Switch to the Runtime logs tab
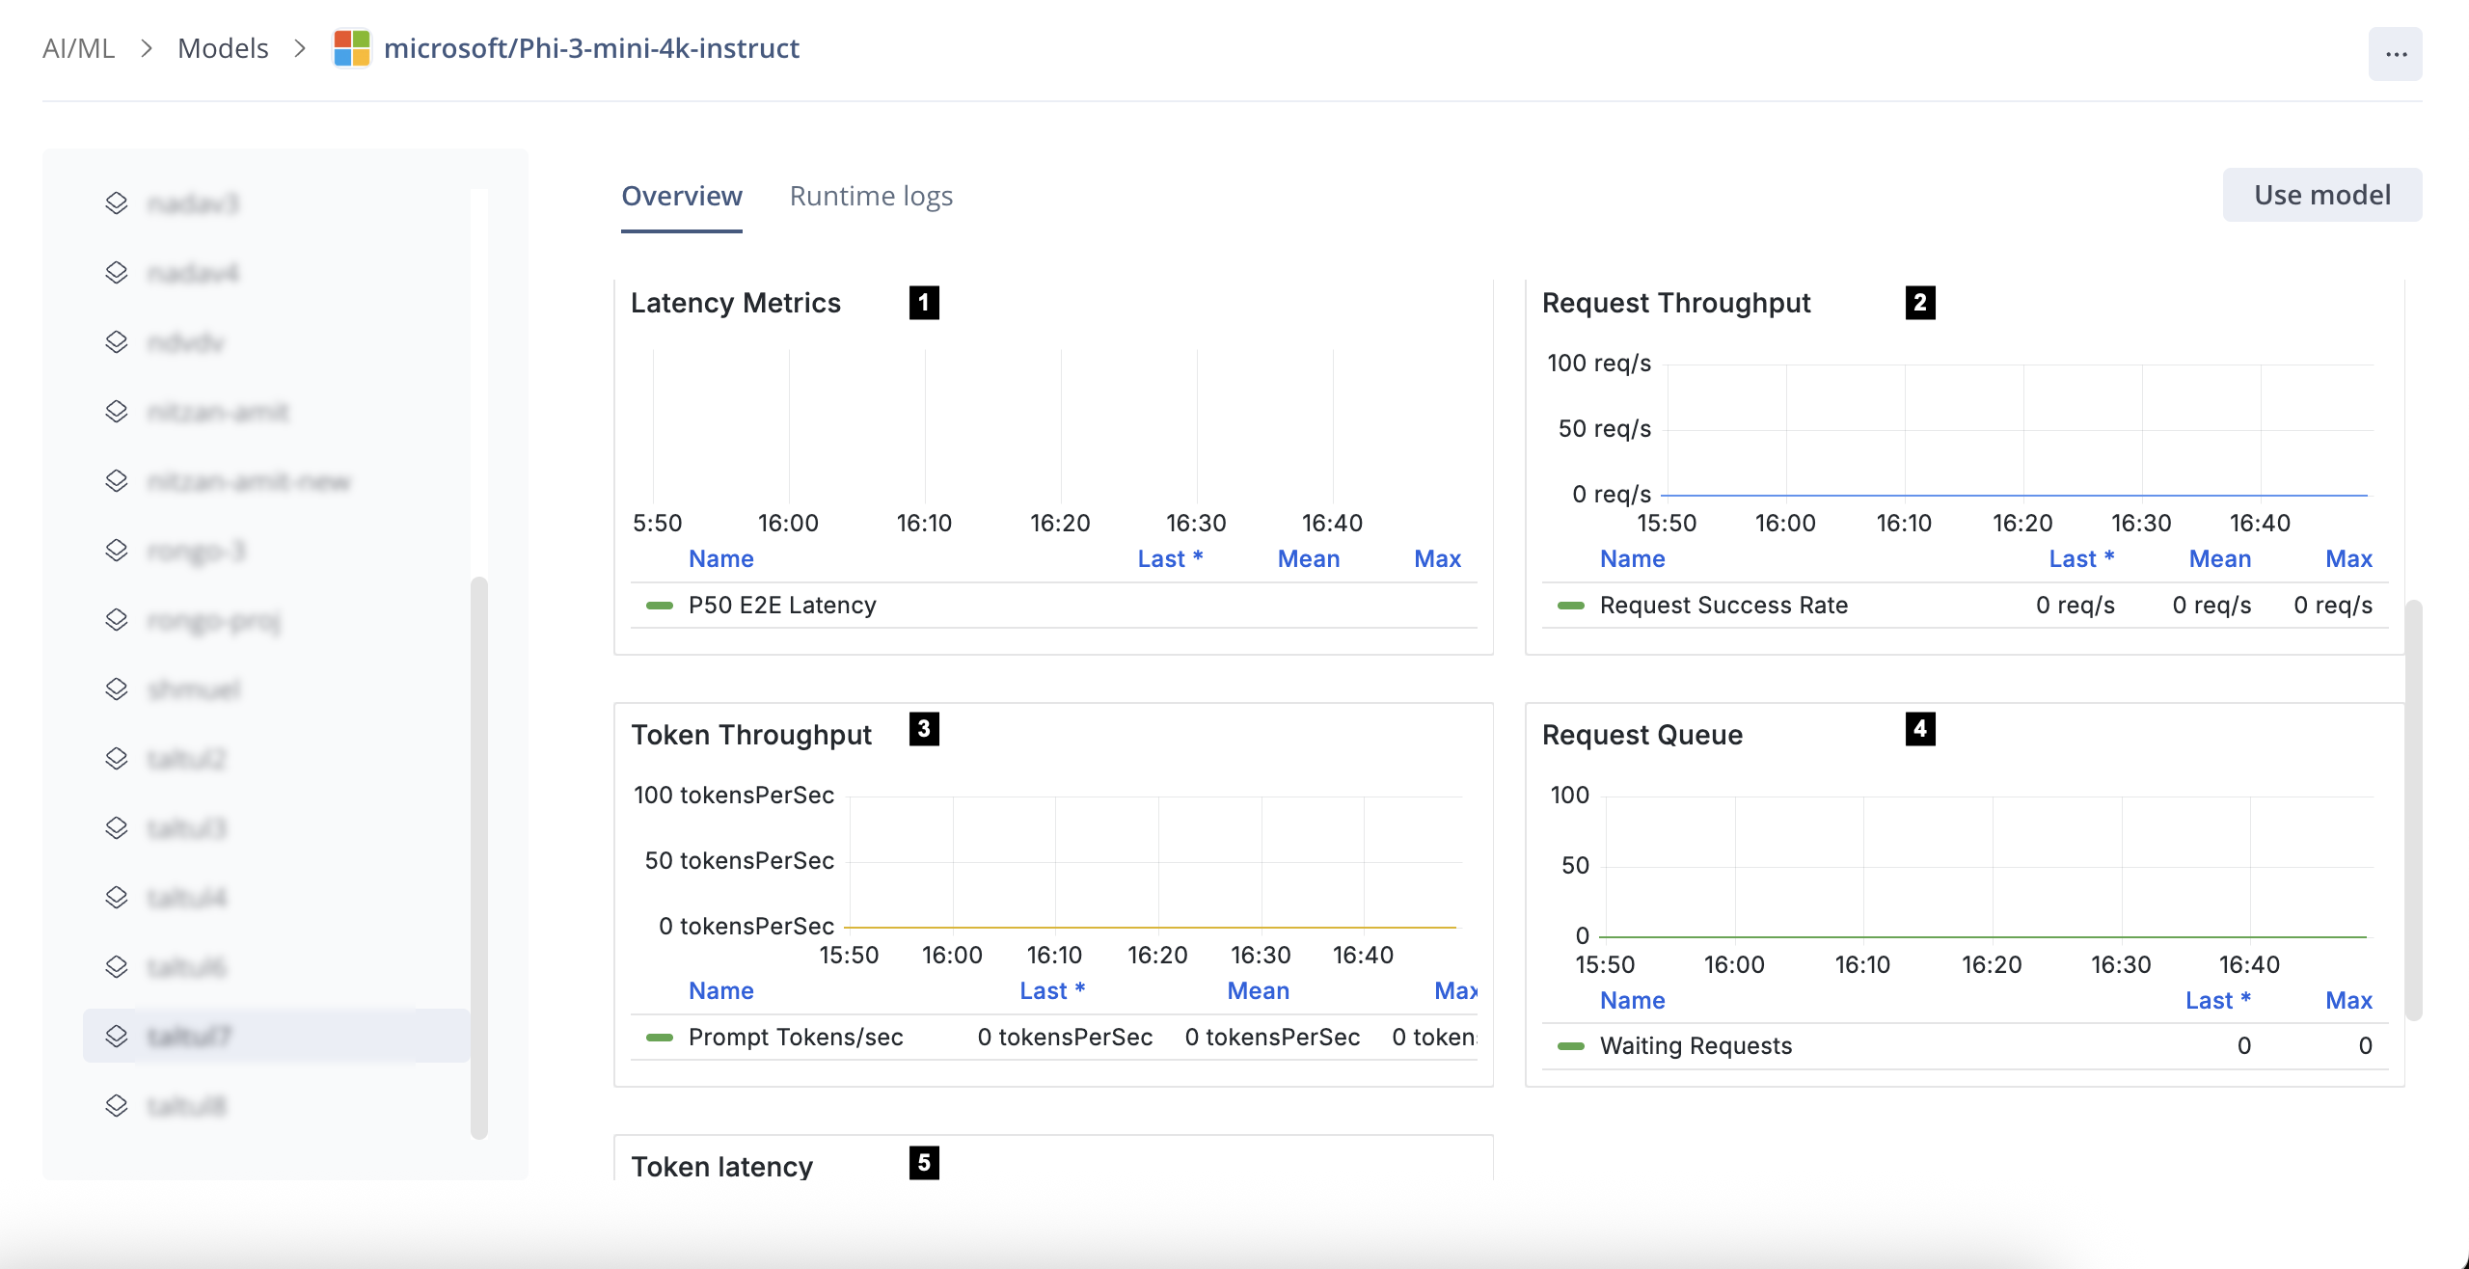The image size is (2469, 1269). click(871, 196)
